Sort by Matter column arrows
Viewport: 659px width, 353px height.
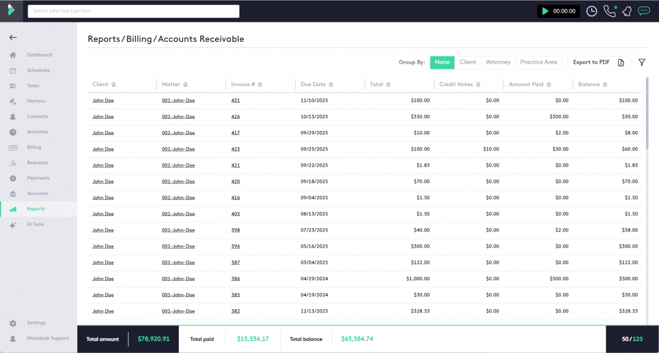point(185,84)
